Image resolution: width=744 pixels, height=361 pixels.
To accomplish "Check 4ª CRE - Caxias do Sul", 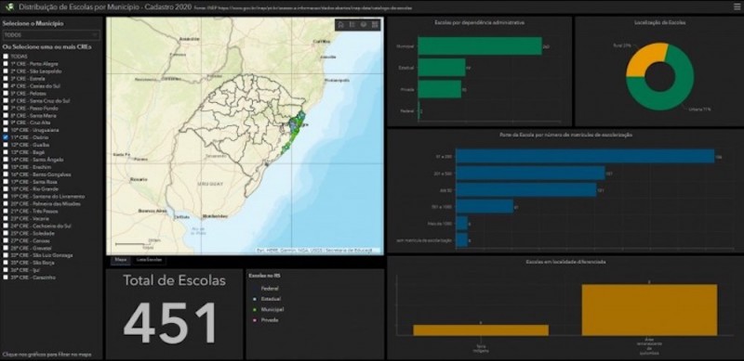I will [x=6, y=85].
